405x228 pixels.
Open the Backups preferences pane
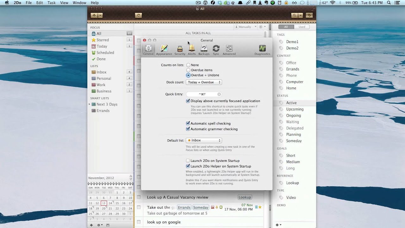(x=204, y=50)
